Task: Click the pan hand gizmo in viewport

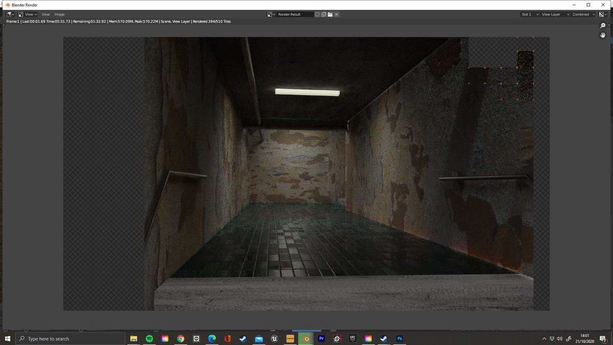Action: [603, 35]
